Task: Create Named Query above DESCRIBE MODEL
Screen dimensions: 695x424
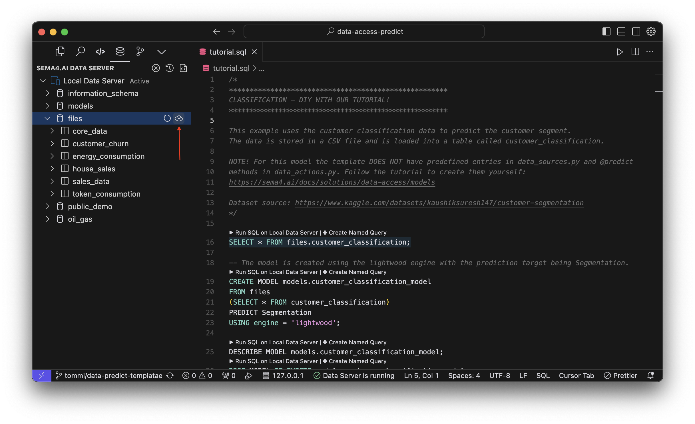Action: tap(354, 342)
